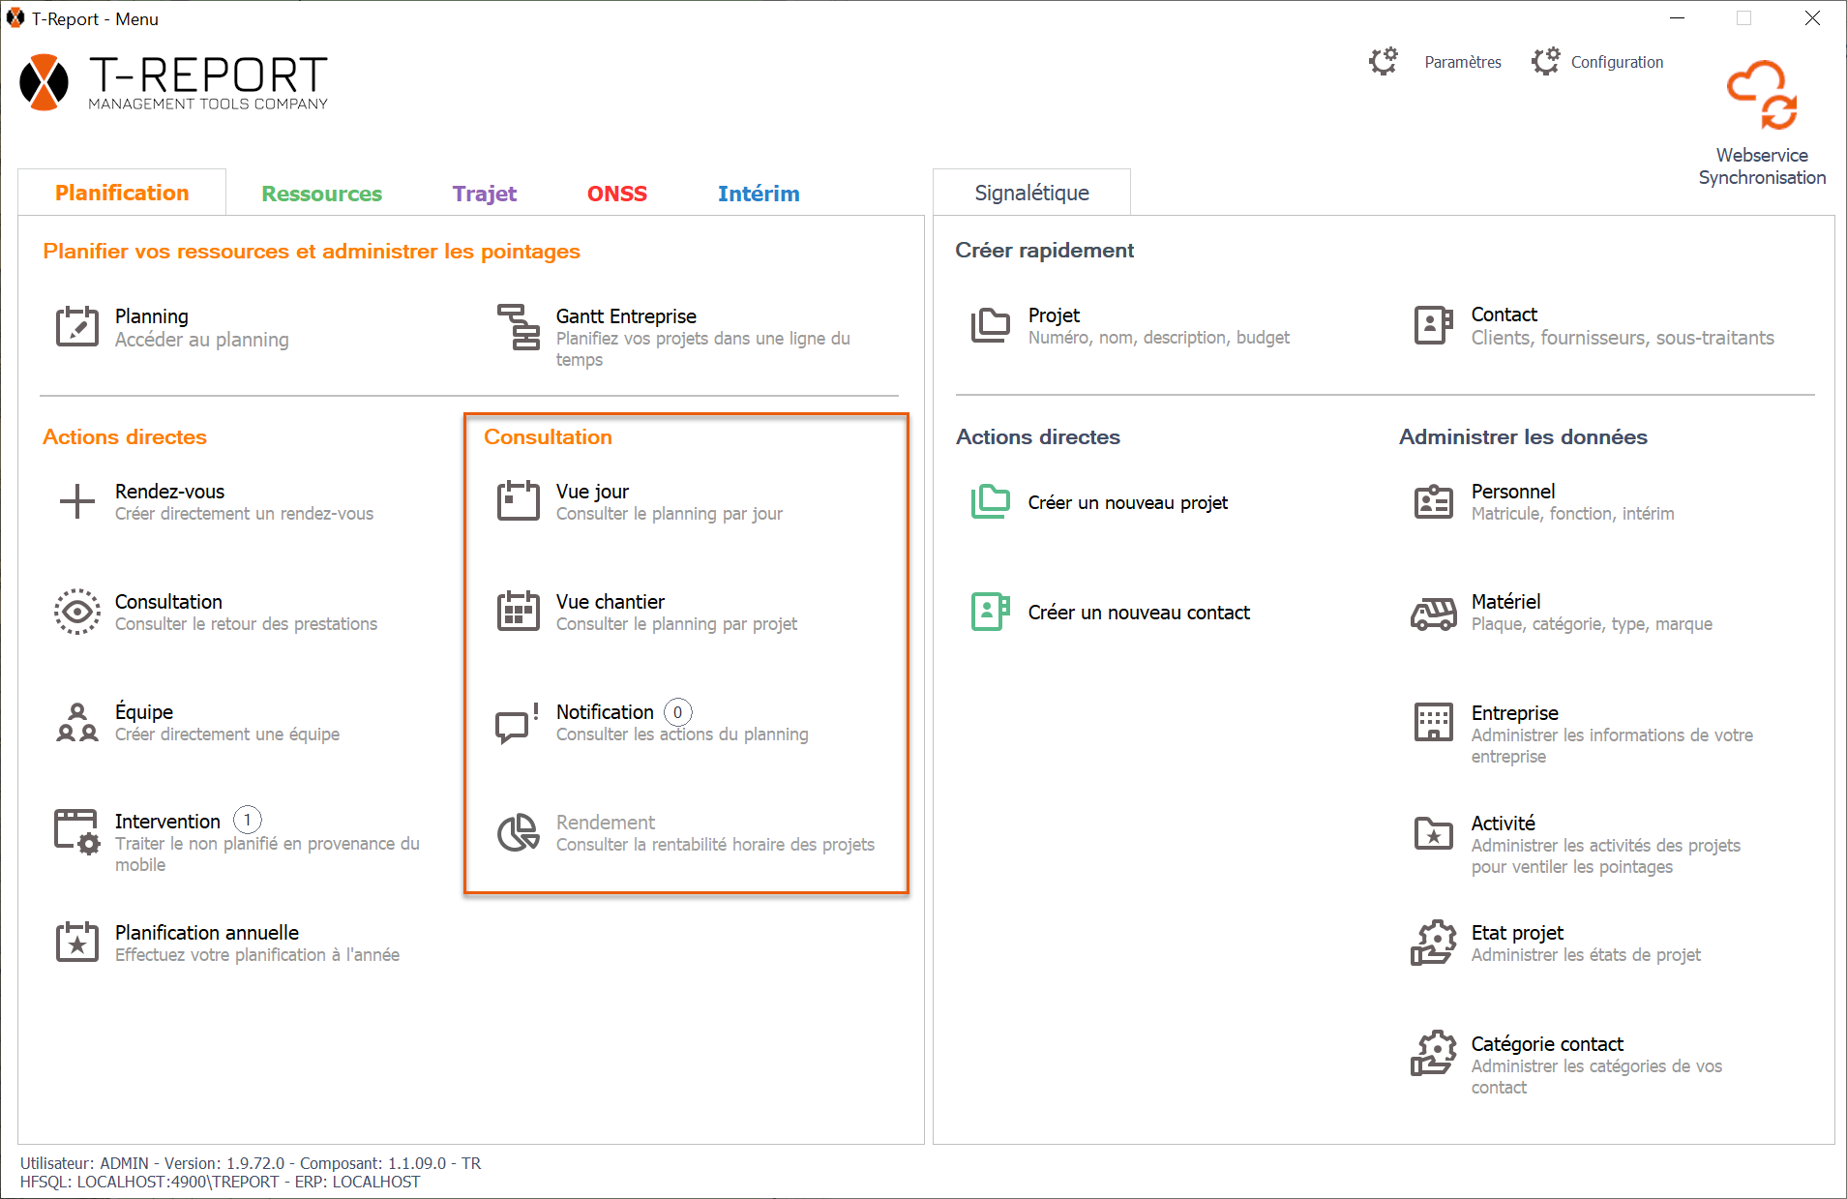Switch to the Ressources tab
1847x1199 pixels.
[321, 194]
